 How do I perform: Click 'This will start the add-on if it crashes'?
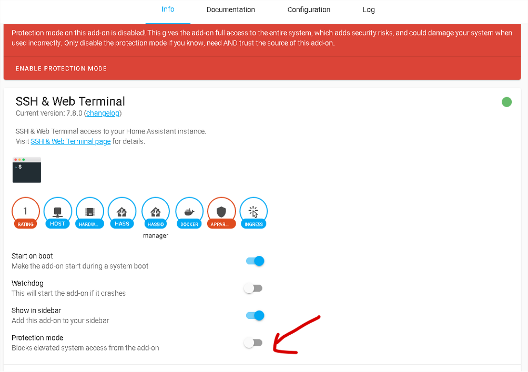(69, 293)
